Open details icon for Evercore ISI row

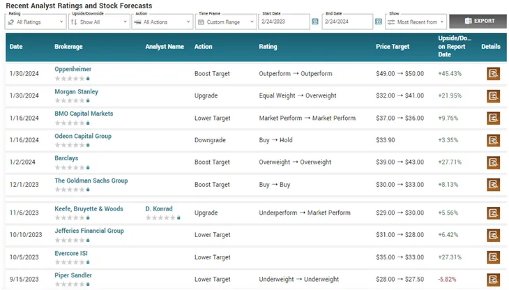(493, 257)
